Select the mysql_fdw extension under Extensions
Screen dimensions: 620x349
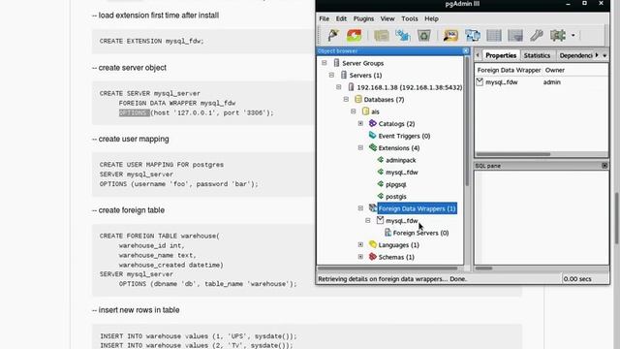click(402, 173)
